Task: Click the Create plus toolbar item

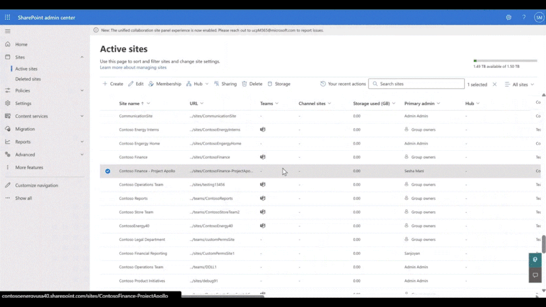Action: pos(113,84)
